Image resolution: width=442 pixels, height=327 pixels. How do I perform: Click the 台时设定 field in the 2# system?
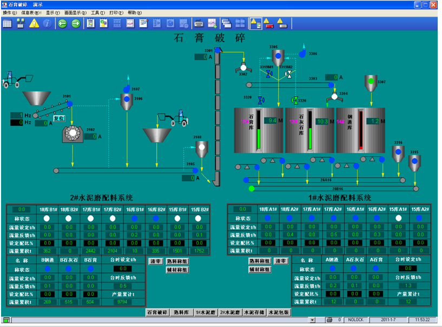click(x=123, y=269)
